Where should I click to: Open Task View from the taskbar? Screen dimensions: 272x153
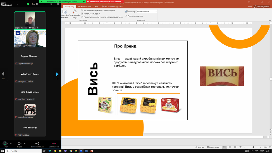click(x=44, y=151)
